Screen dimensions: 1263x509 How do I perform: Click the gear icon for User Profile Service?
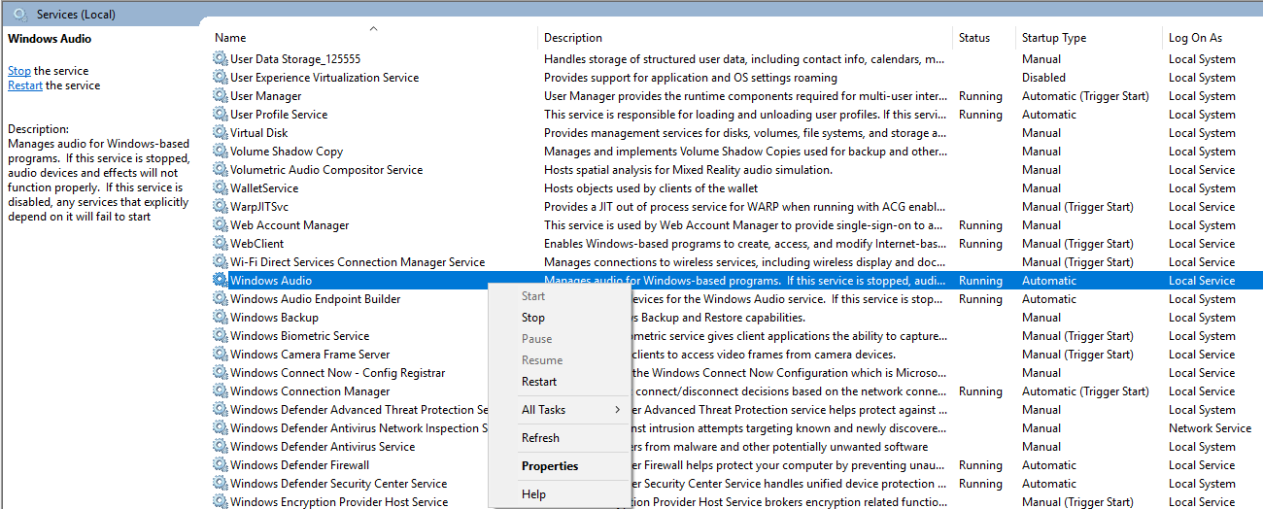click(x=221, y=115)
